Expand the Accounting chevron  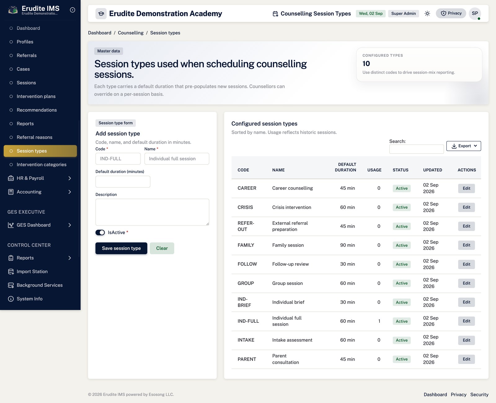pyautogui.click(x=70, y=192)
